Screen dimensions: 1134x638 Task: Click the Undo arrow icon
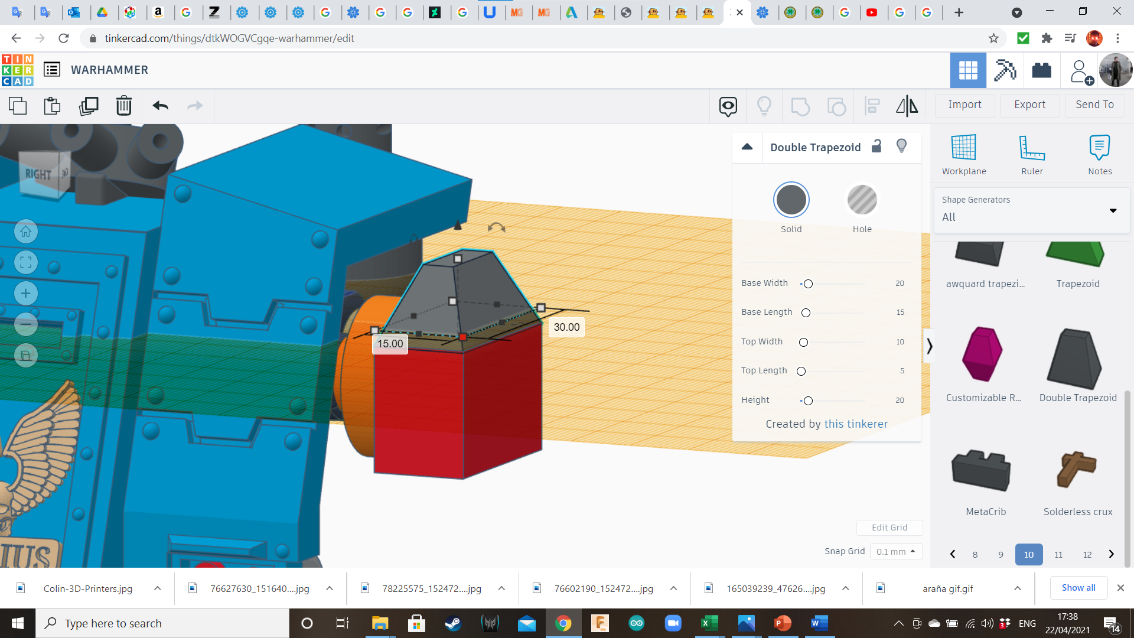tap(160, 106)
